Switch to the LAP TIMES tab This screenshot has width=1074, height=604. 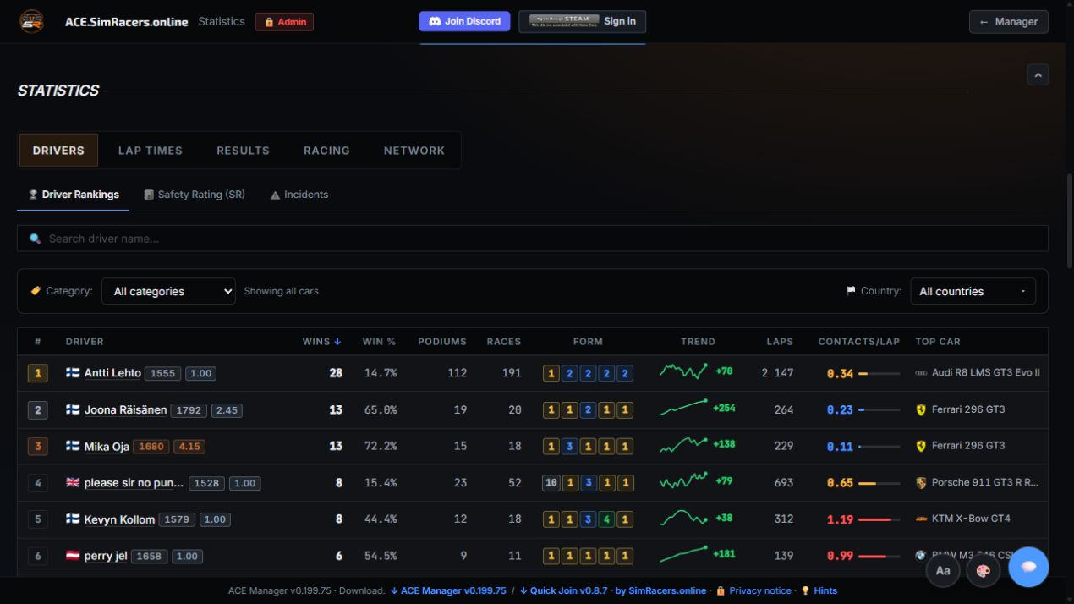coord(151,151)
